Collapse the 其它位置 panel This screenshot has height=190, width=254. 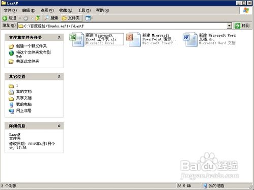point(59,76)
